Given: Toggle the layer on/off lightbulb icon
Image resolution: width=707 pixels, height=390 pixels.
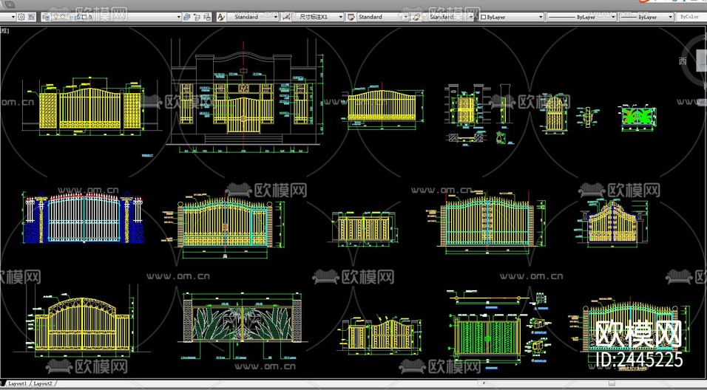Looking at the screenshot, I should click(x=55, y=17).
